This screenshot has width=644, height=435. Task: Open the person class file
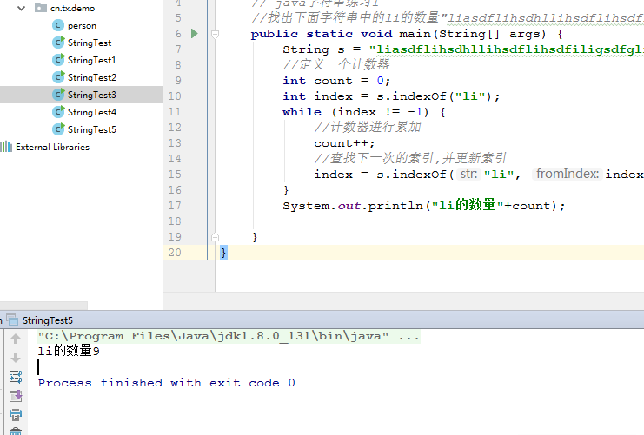click(x=82, y=25)
